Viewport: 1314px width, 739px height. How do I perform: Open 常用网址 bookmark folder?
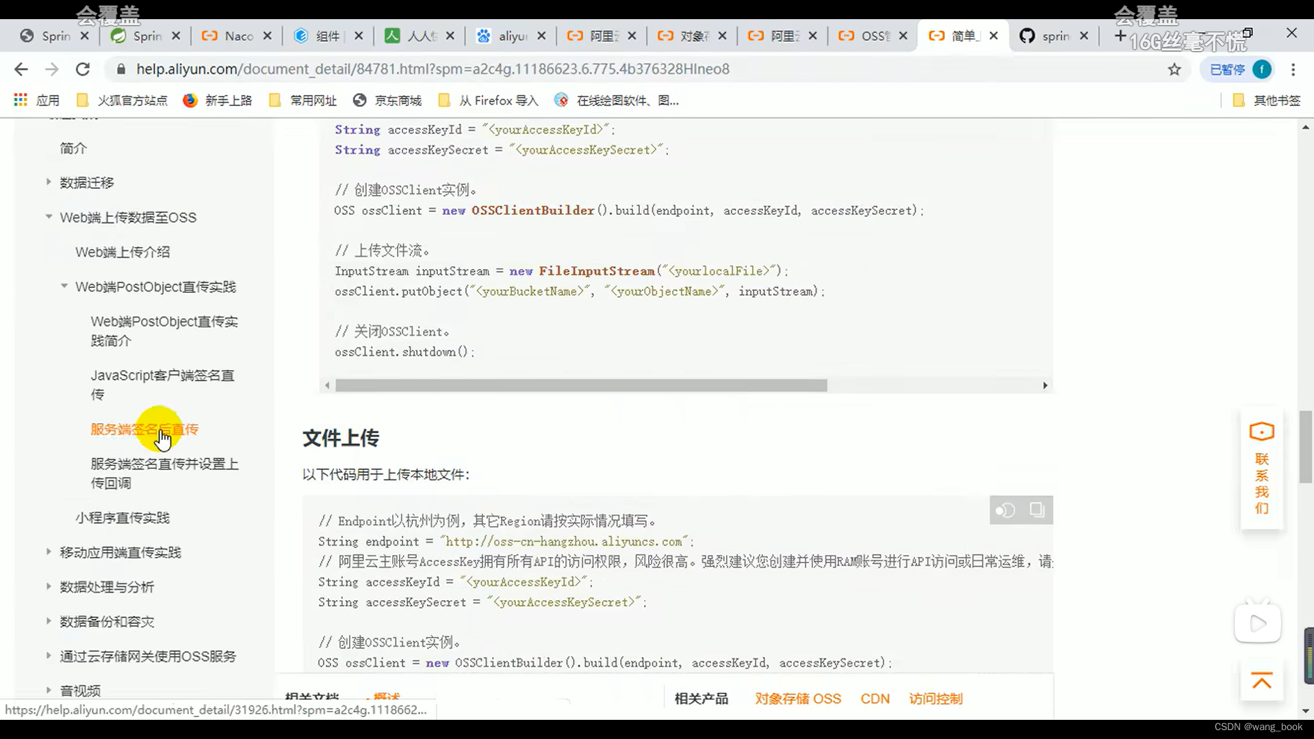click(x=303, y=101)
